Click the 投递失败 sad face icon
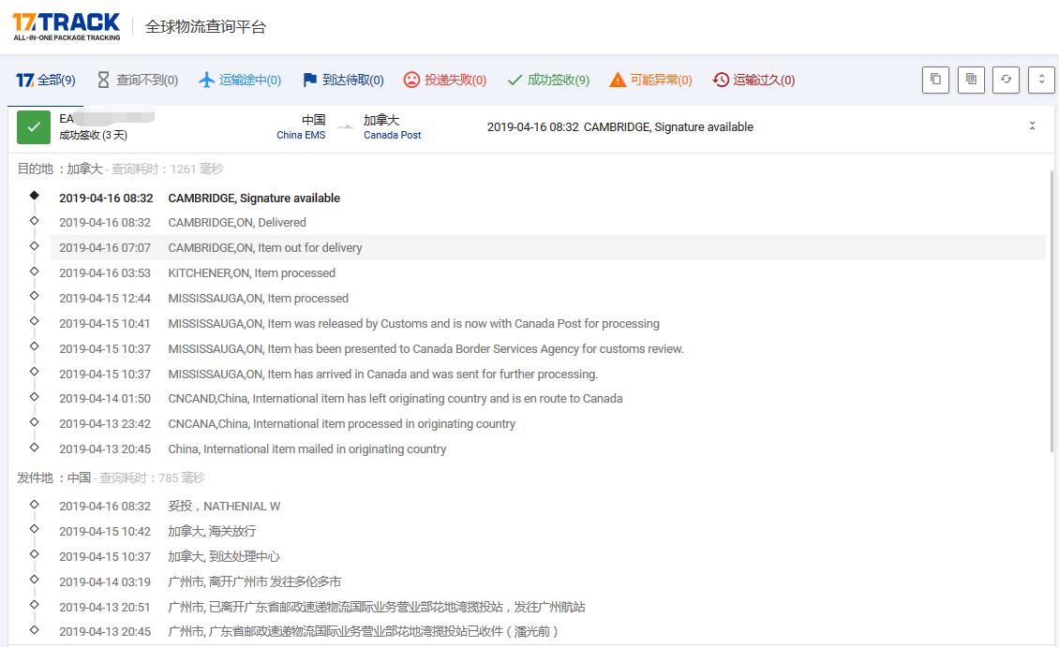Screen dimensions: 1059x647 410,80
